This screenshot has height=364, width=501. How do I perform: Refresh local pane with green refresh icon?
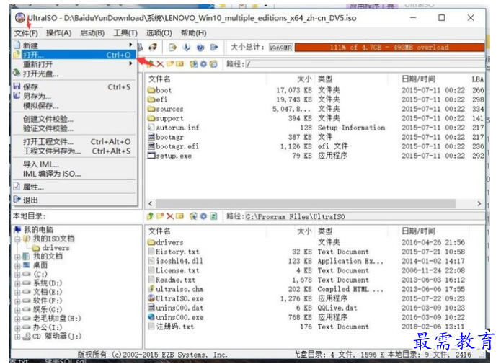[213, 216]
